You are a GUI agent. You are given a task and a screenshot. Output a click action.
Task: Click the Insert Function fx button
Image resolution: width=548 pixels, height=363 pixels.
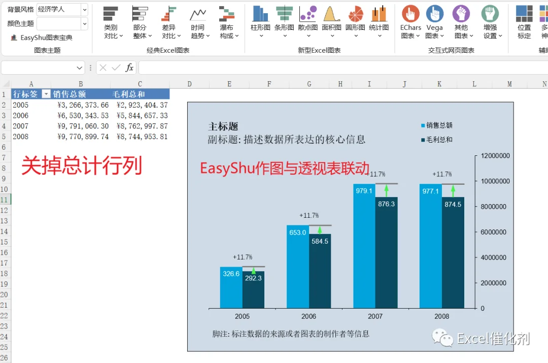pos(129,68)
